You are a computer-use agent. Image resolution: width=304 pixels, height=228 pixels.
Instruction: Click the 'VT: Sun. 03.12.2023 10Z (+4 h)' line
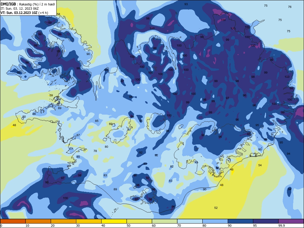(x=24, y=13)
